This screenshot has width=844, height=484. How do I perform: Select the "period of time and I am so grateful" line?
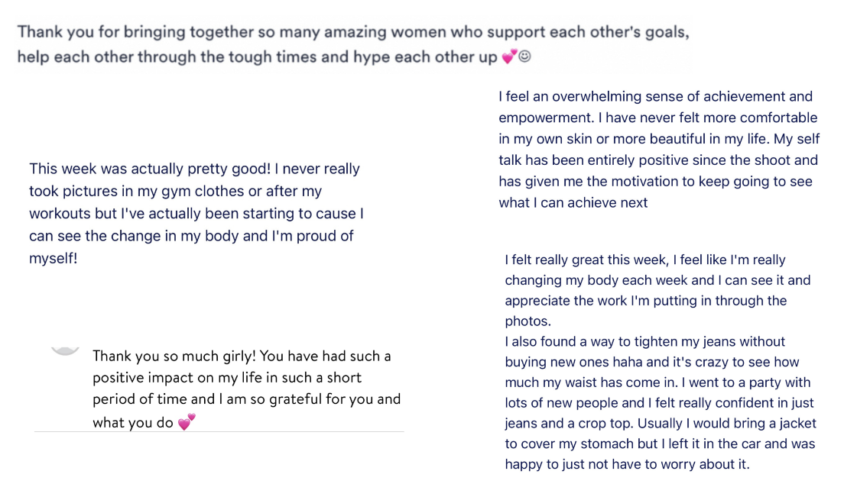[x=246, y=398]
